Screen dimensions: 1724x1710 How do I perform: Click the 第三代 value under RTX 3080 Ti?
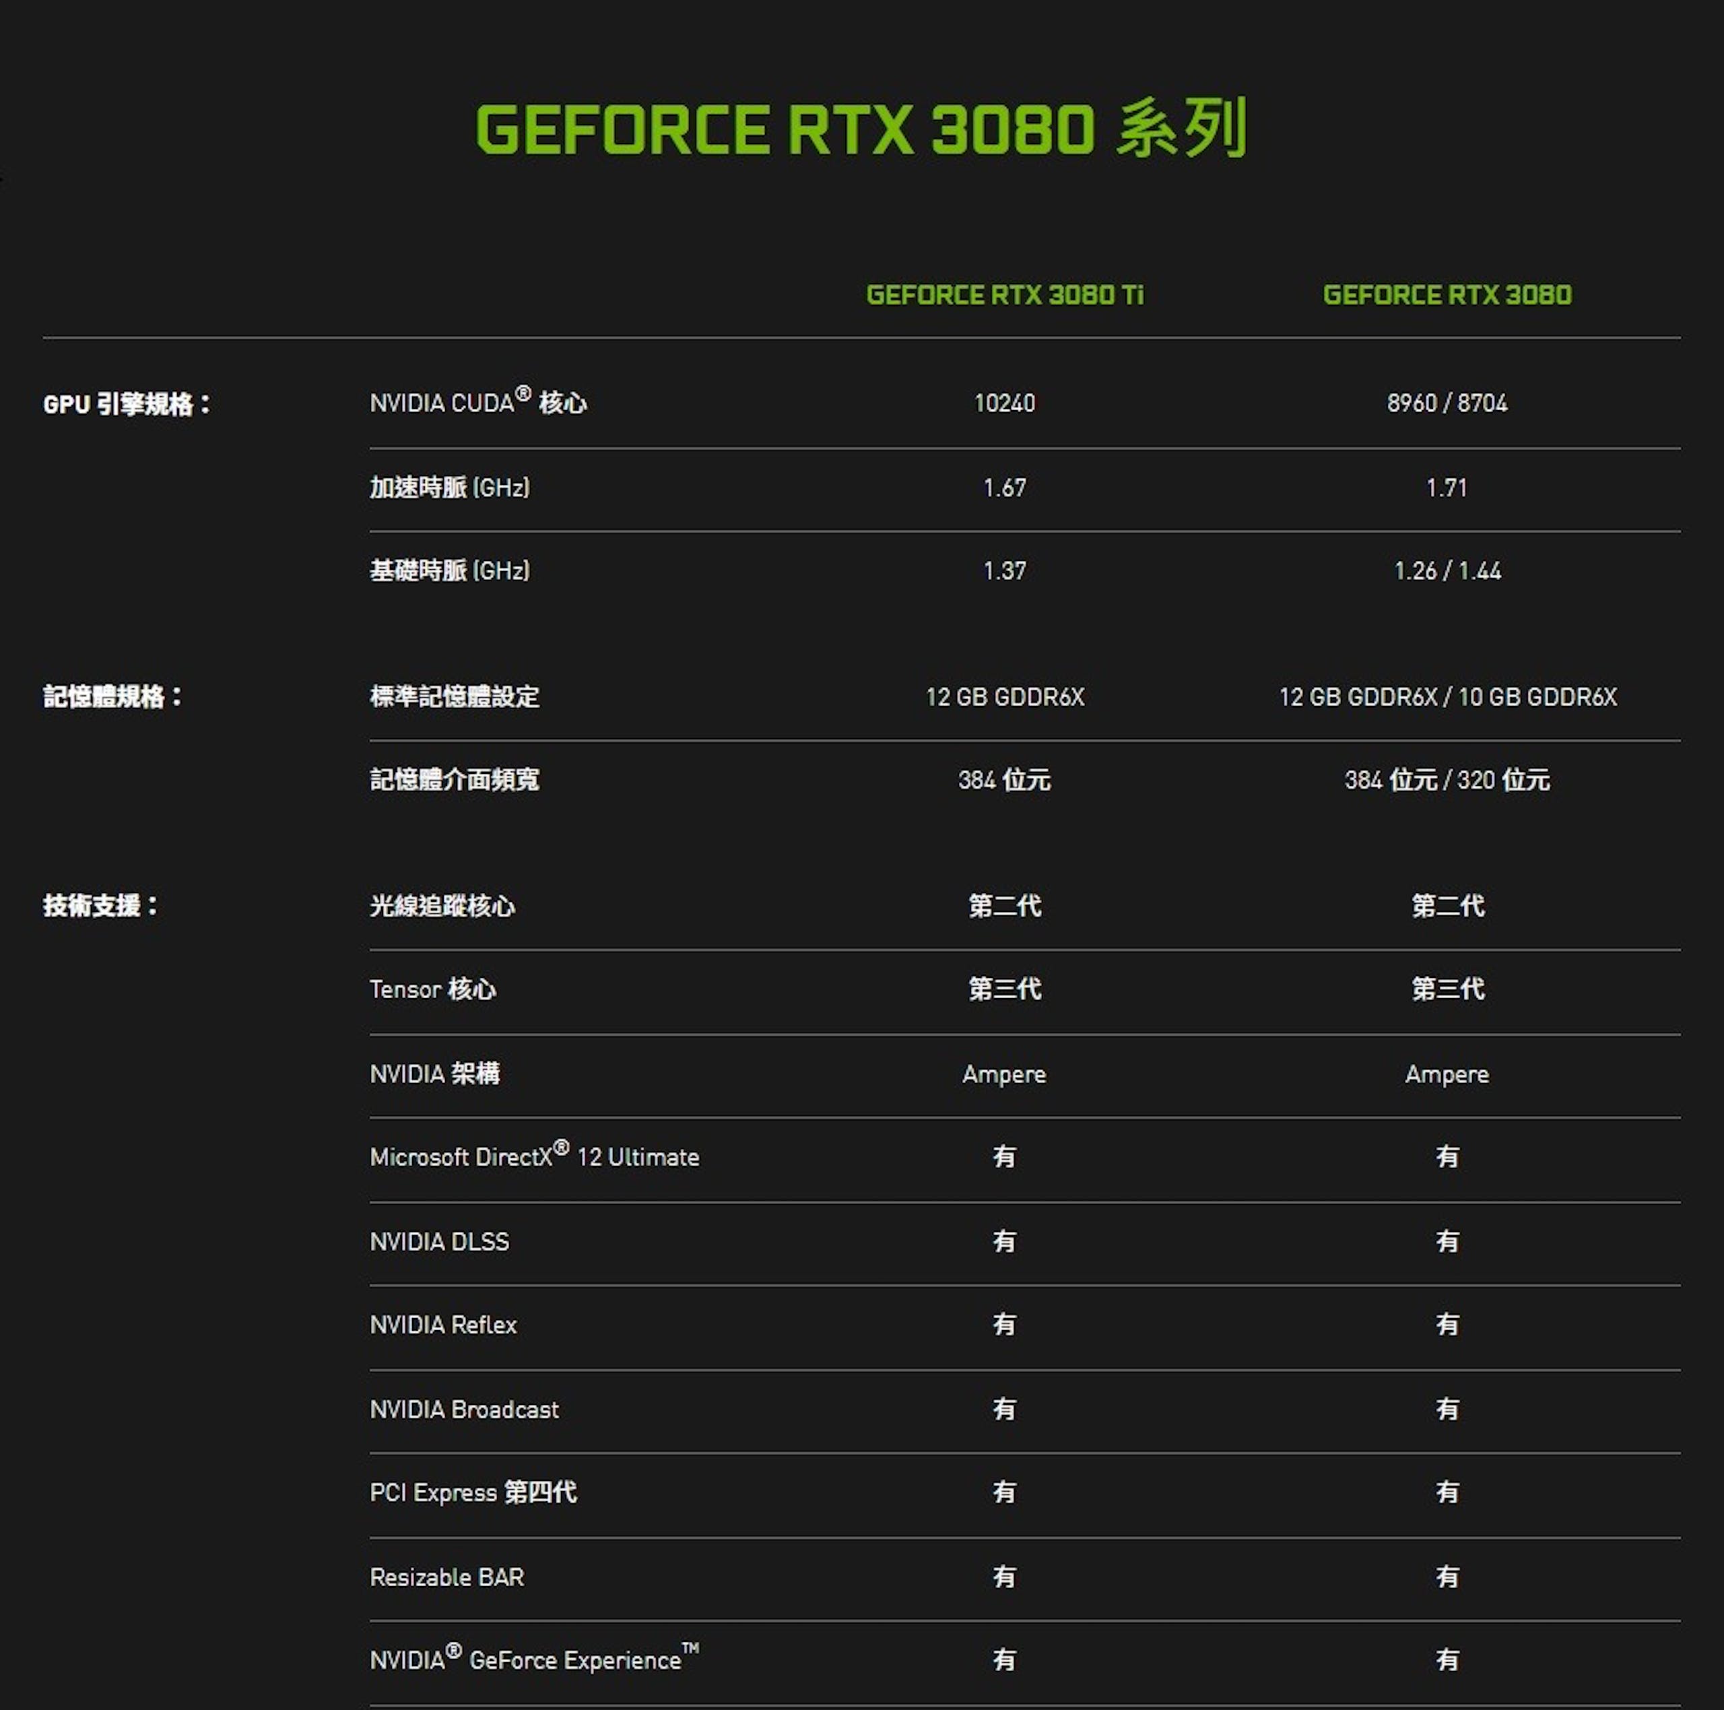1005,989
